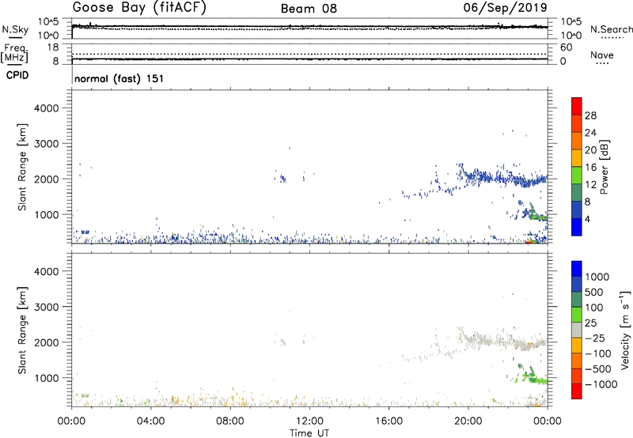Click the "08:00" time tick label
This screenshot has width=633, height=438.
(230, 421)
